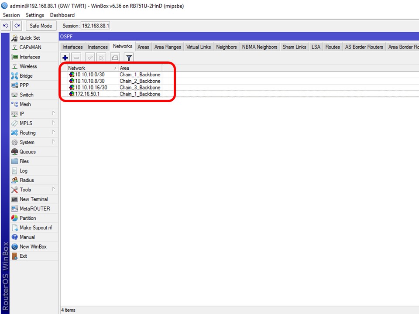This screenshot has width=419, height=314.
Task: Click the Chain_2_Backbone area cell
Action: pos(140,81)
